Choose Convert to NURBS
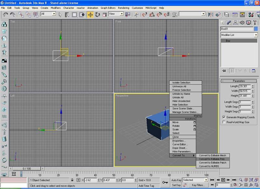 pos(213,166)
